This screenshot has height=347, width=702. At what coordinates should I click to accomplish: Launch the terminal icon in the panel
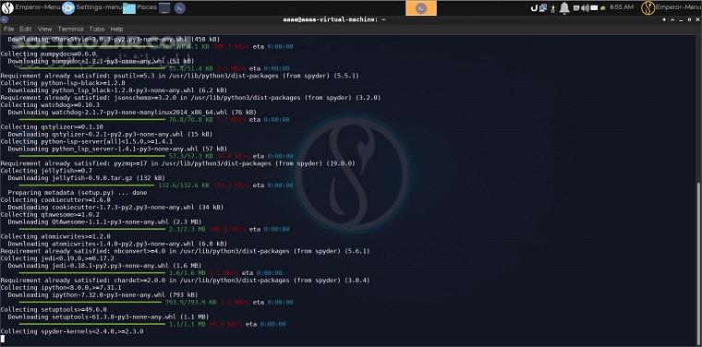[x=180, y=8]
